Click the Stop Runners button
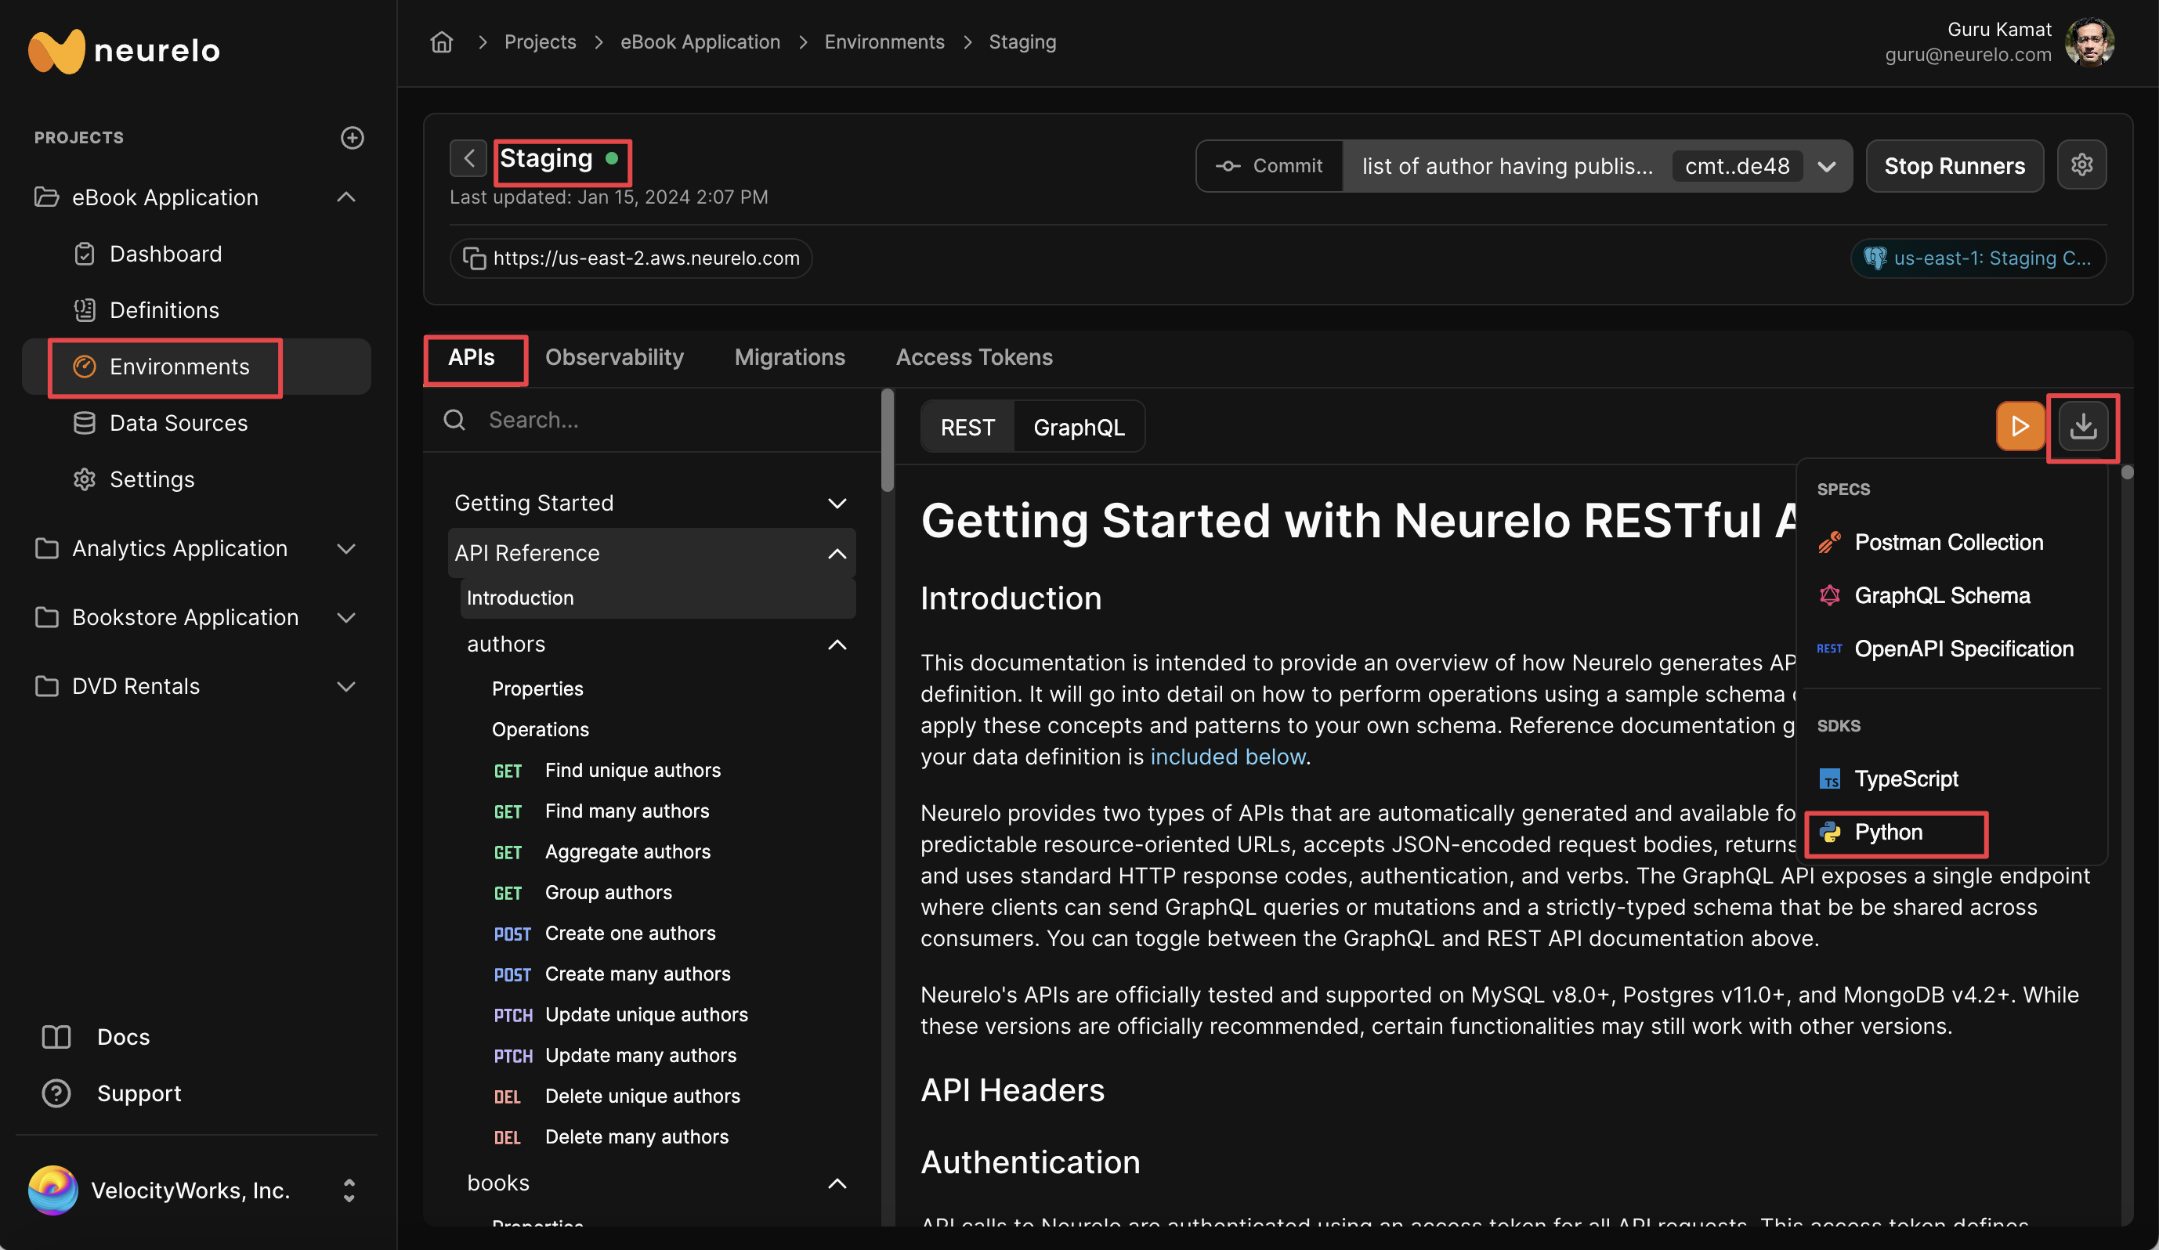The height and width of the screenshot is (1250, 2159). (x=1955, y=166)
